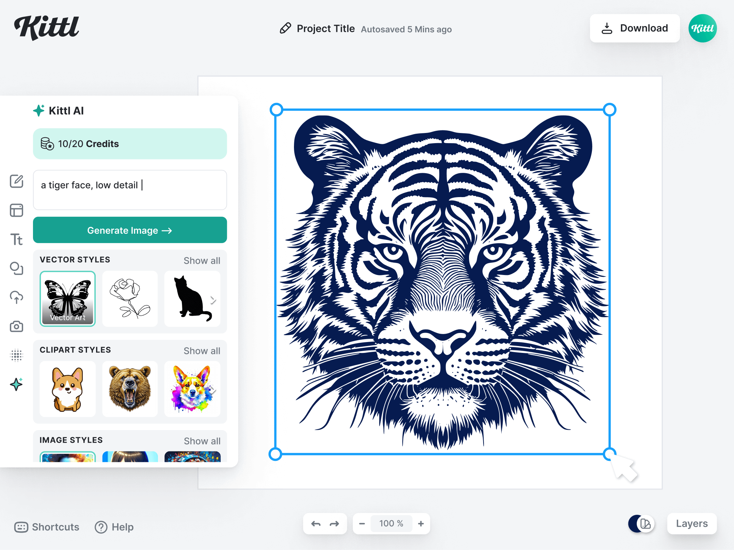Select the cute corgi clipart style

(x=68, y=389)
